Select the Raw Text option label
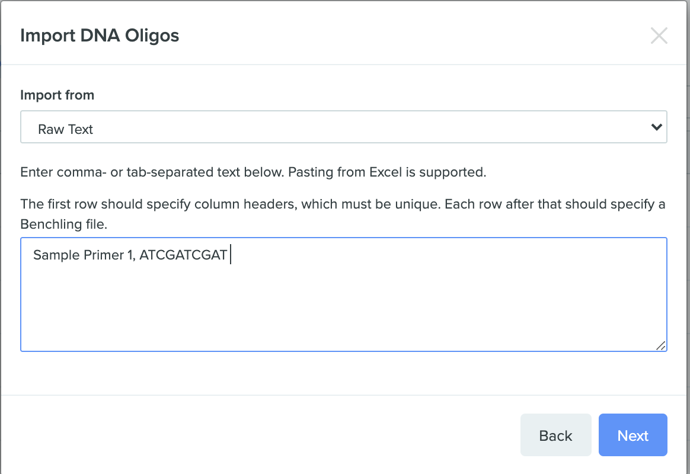This screenshot has height=474, width=690. tap(65, 129)
